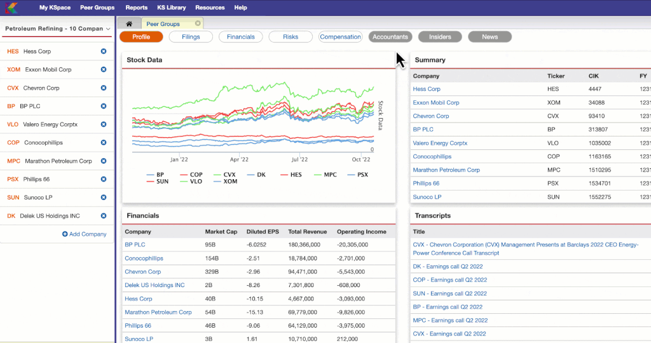Open CVX Barclays conference call transcript
This screenshot has width=651, height=343.
(526, 249)
